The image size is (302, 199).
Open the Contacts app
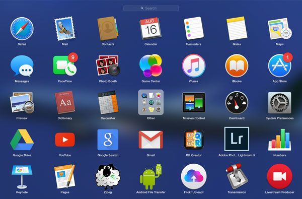coord(108,29)
